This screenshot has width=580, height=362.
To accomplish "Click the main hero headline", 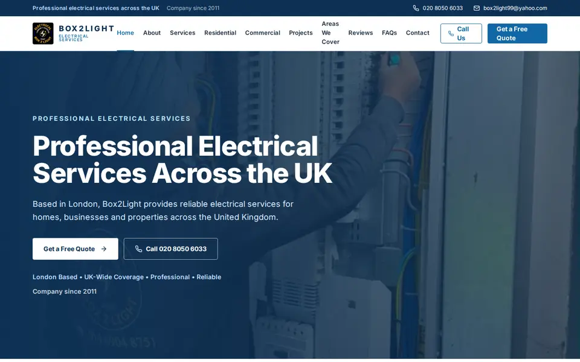I will (182, 159).
